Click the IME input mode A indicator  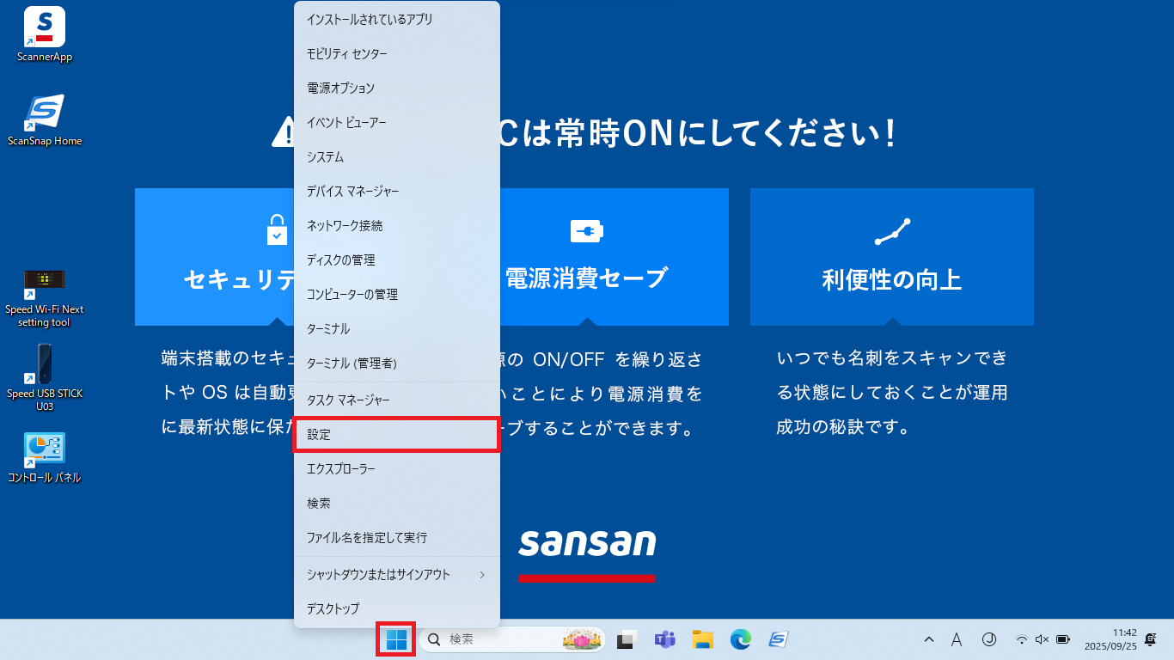(x=957, y=639)
